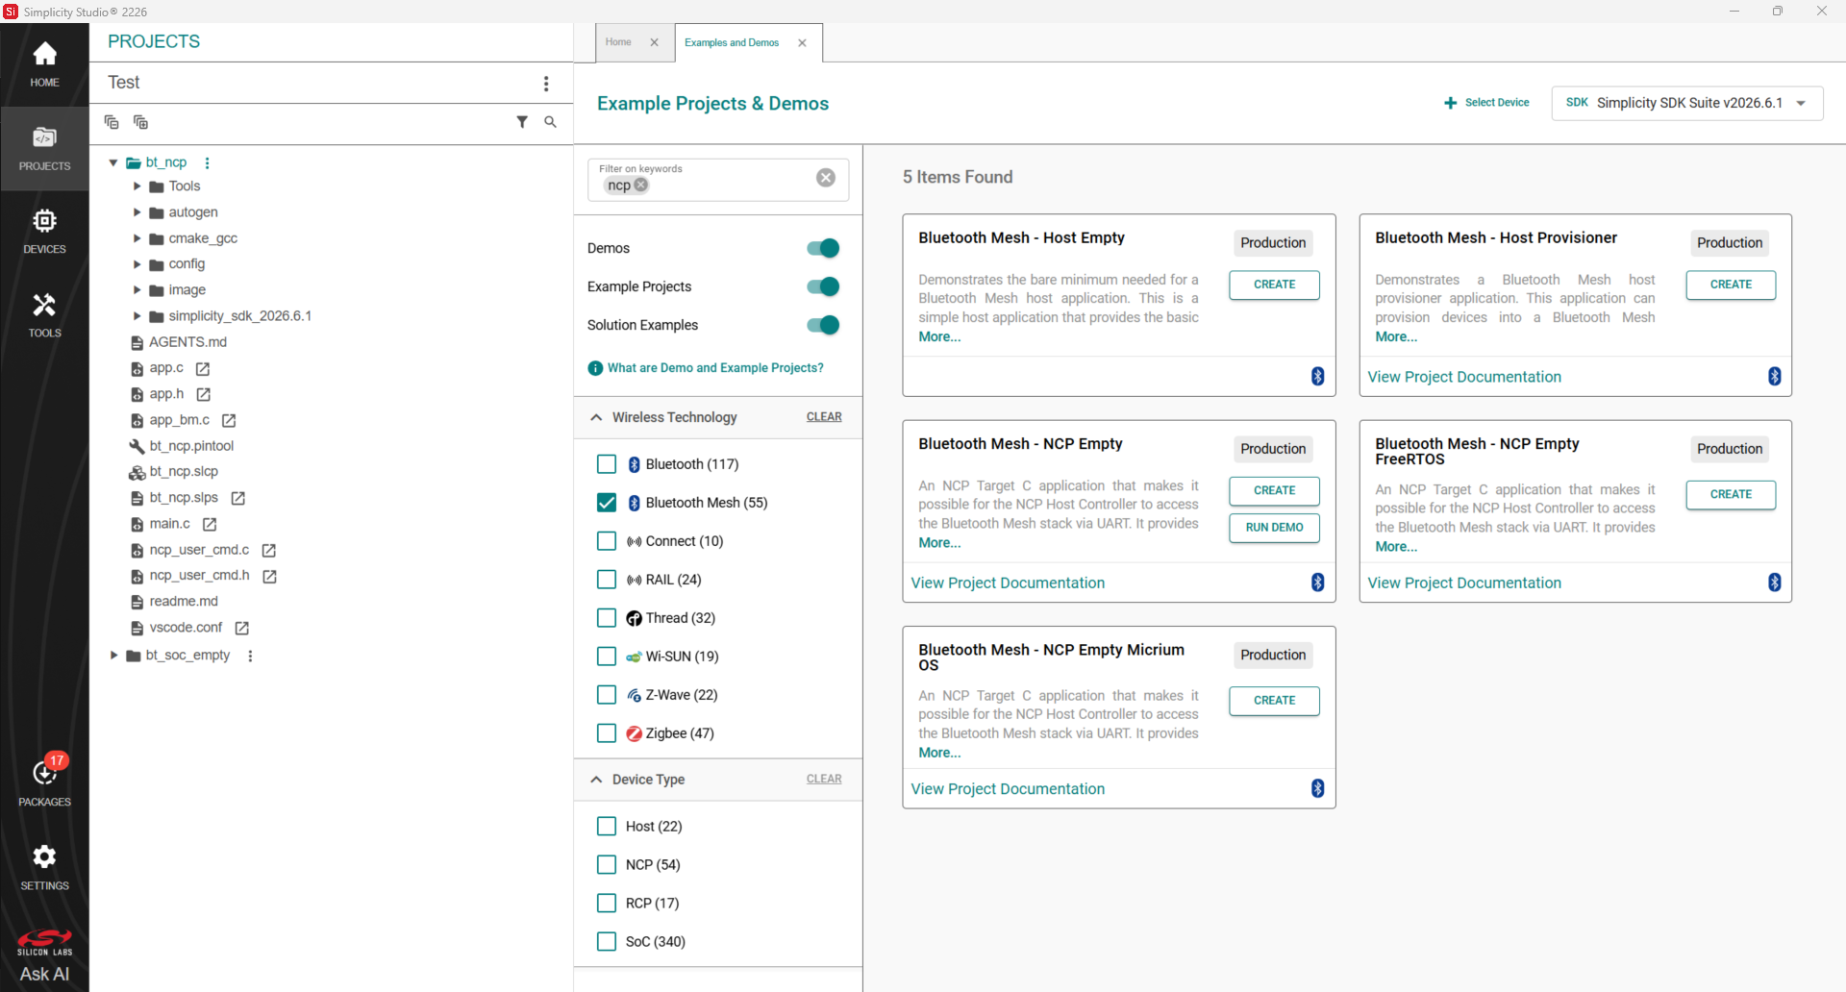The width and height of the screenshot is (1846, 992).
Task: Collapse the bt_ncp project tree
Action: [x=113, y=162]
